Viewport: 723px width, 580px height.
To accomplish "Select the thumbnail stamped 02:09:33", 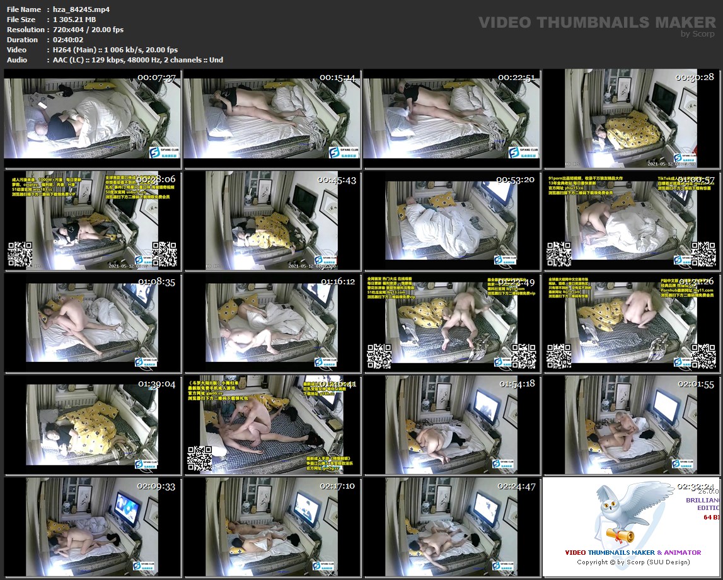I will click(x=93, y=527).
